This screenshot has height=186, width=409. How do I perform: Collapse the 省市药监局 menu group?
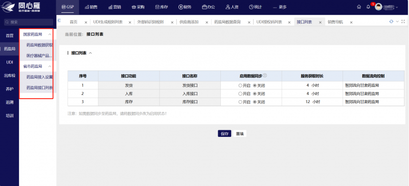(x=50, y=66)
